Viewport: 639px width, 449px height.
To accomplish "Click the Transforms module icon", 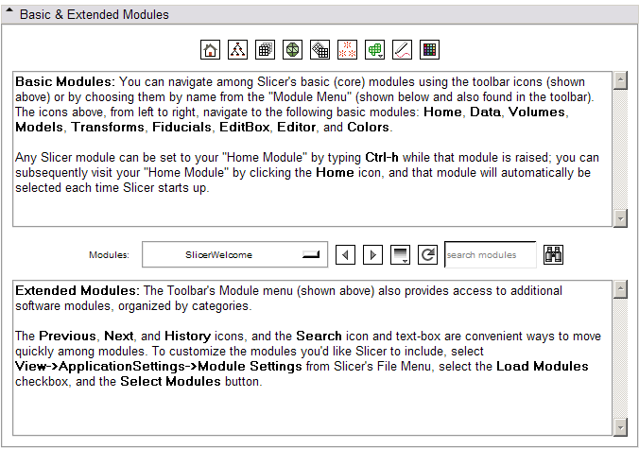I will pyautogui.click(x=320, y=49).
